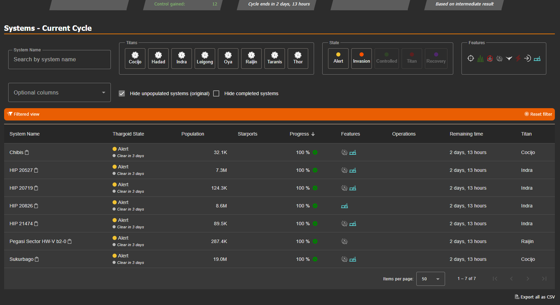560x305 pixels.
Task: Toggle the Alert state filter
Action: [338, 59]
